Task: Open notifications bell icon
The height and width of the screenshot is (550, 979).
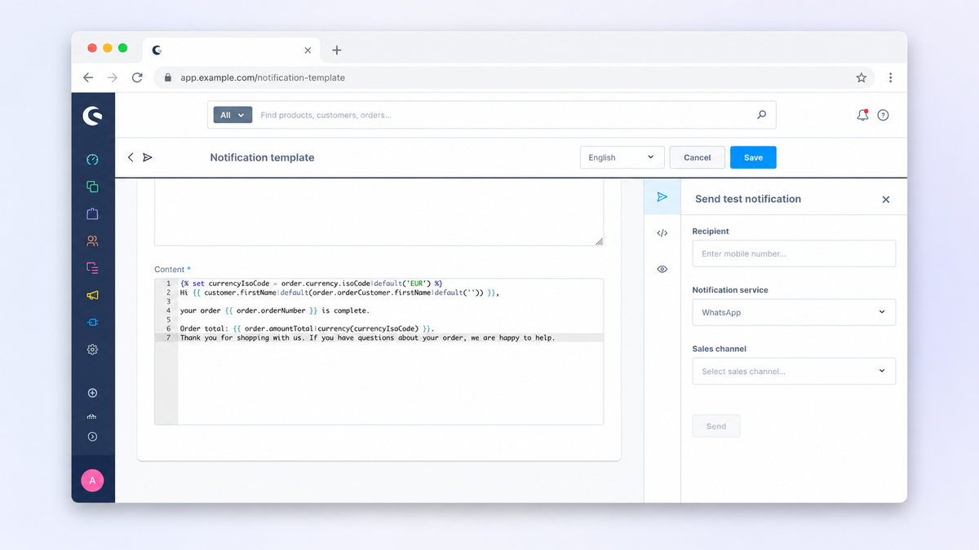Action: pos(862,115)
